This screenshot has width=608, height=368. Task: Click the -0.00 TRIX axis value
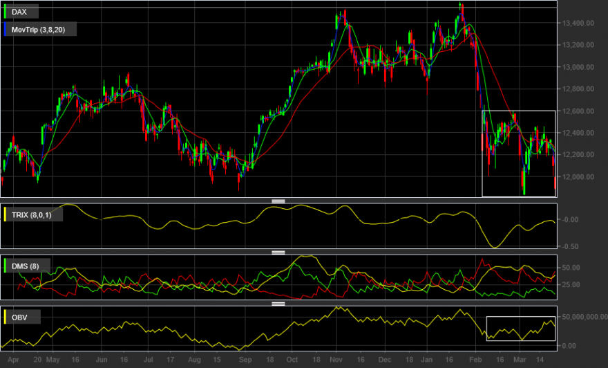[x=570, y=220]
